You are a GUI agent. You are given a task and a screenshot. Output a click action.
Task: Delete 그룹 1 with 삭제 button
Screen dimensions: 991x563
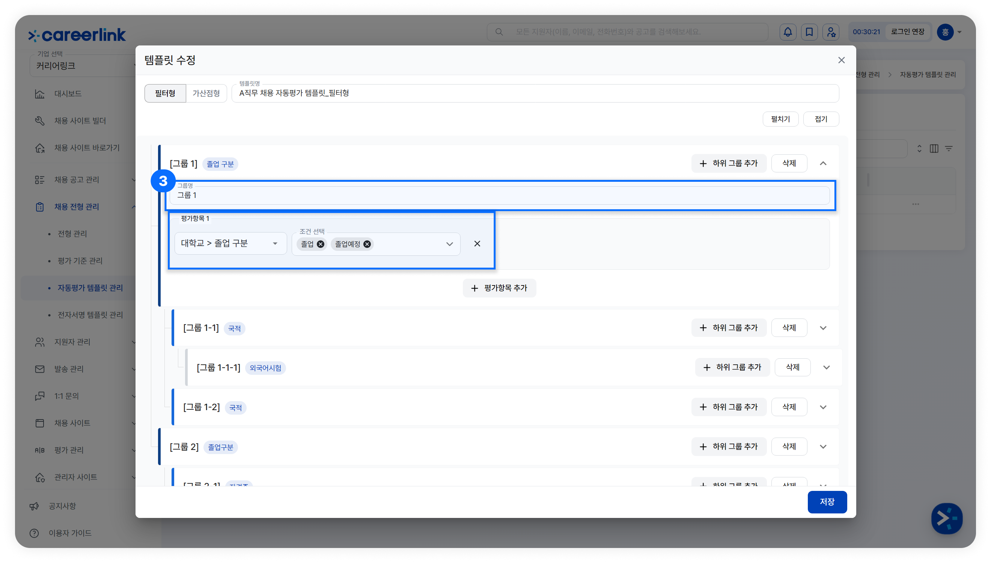[789, 163]
